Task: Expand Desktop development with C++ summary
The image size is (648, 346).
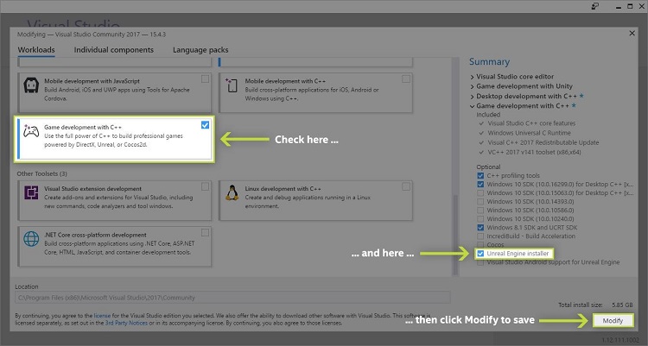Action: (472, 97)
